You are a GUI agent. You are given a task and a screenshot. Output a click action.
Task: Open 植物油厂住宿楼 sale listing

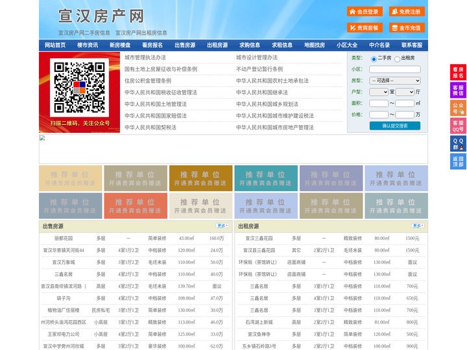tap(64, 310)
